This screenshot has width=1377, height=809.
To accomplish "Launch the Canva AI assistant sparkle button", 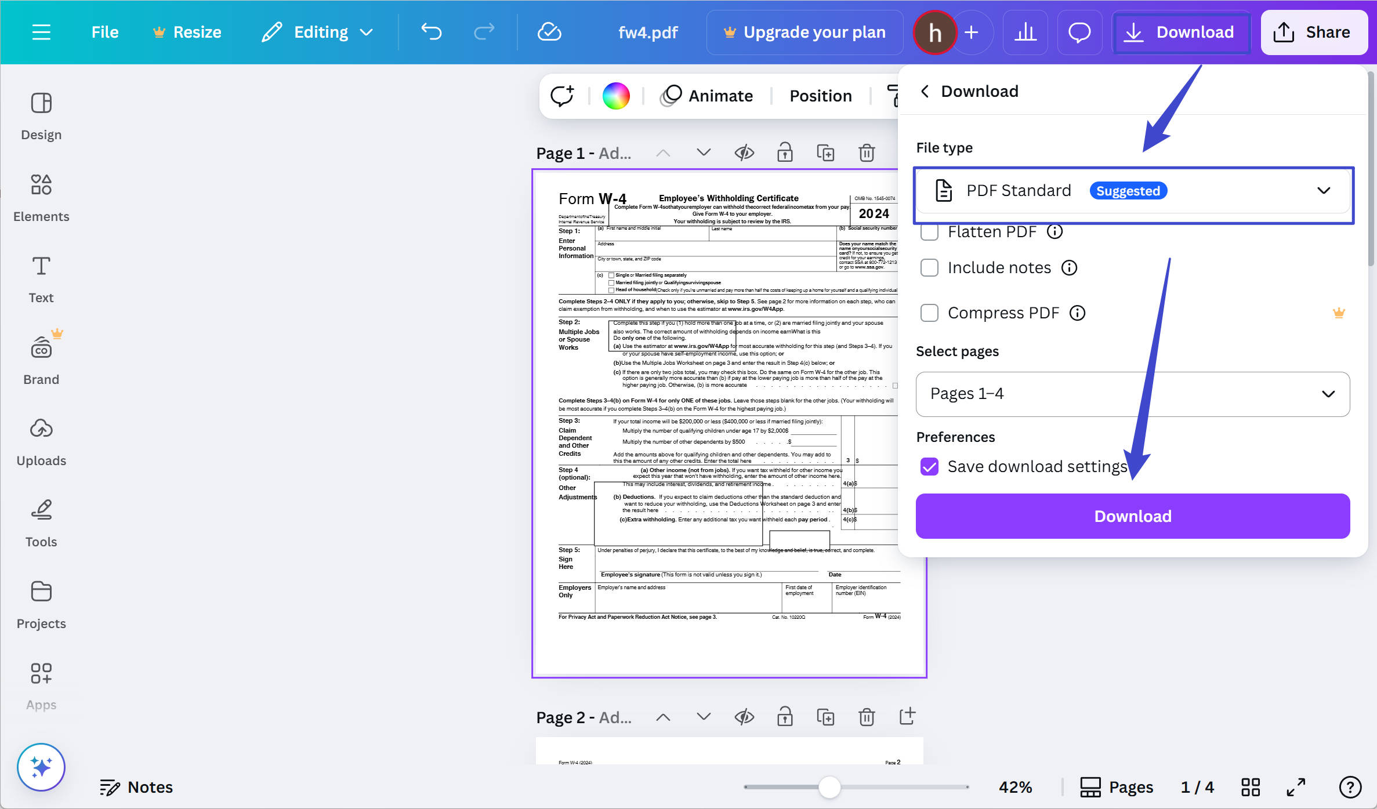I will (x=41, y=767).
